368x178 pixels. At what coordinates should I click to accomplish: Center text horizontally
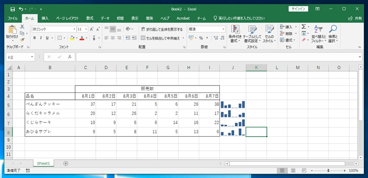point(113,38)
